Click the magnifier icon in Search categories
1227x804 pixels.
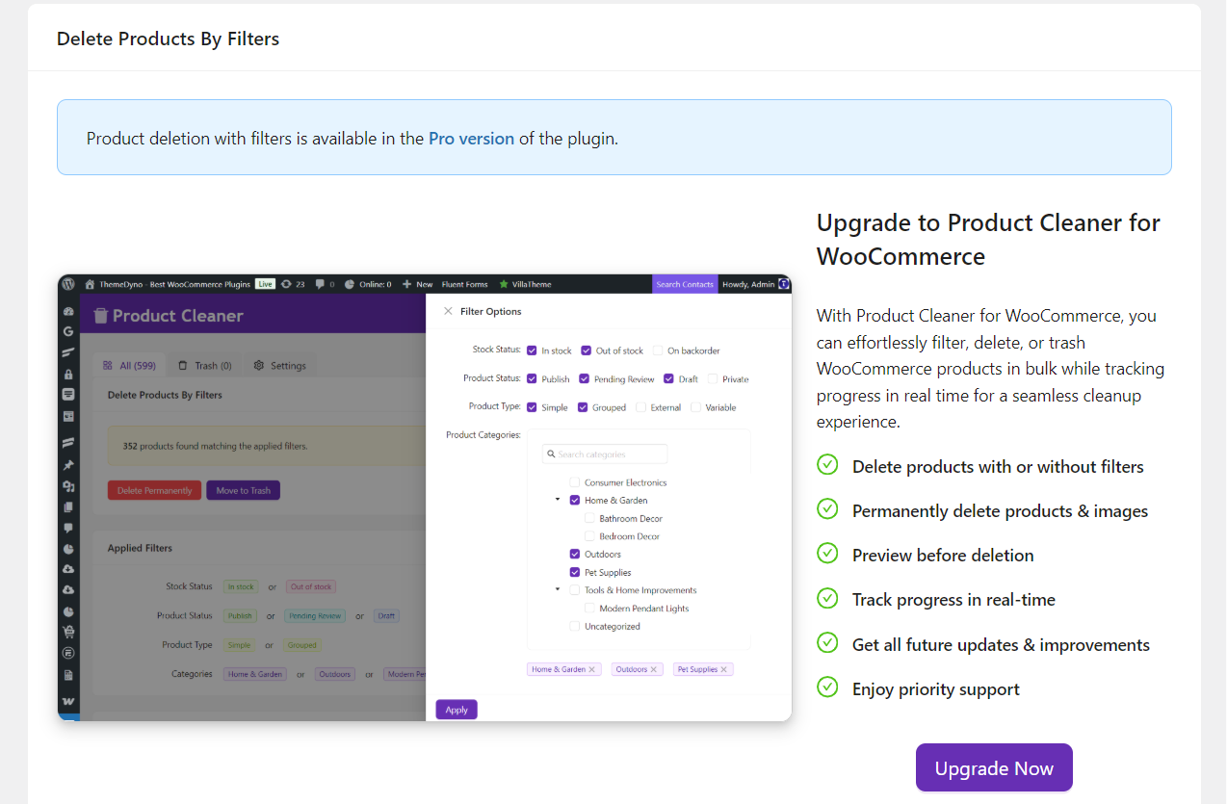551,454
